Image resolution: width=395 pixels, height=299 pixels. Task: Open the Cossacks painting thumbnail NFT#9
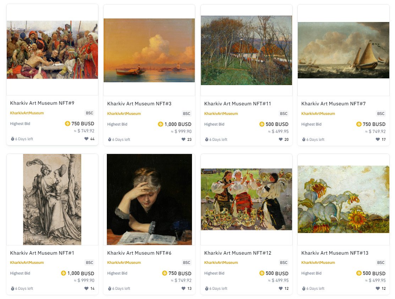[x=53, y=50]
